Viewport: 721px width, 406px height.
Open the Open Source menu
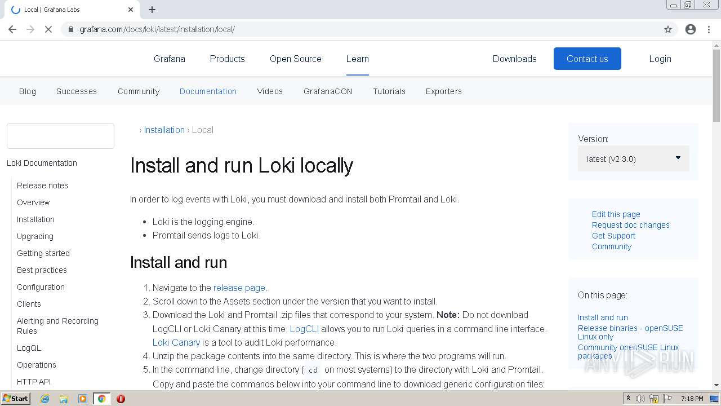tap(296, 59)
